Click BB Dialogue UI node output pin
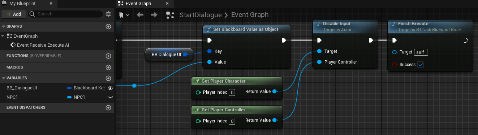This screenshot has height=135, width=478. [x=185, y=55]
